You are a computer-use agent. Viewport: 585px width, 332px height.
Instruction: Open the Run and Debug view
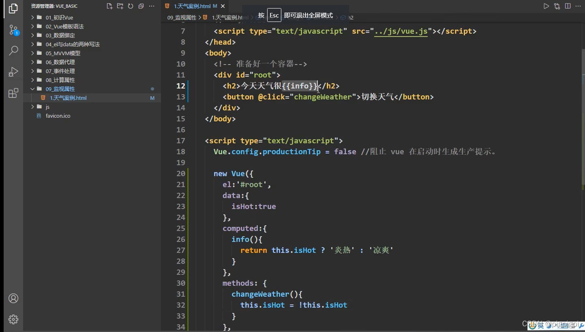(x=13, y=72)
